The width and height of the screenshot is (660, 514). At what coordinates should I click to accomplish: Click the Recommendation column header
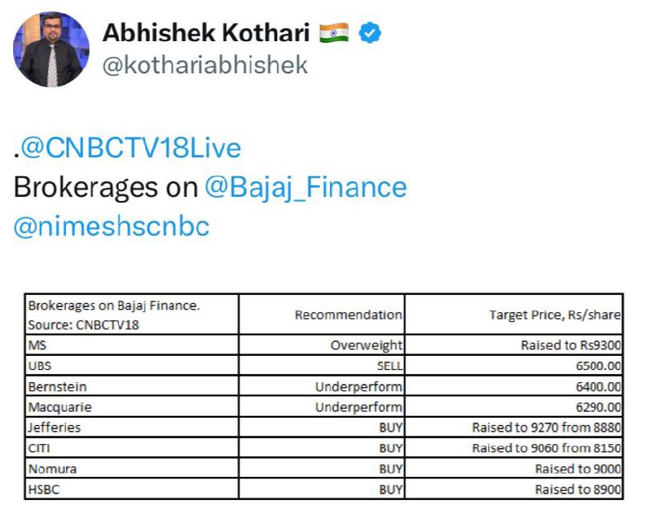[x=322, y=315]
